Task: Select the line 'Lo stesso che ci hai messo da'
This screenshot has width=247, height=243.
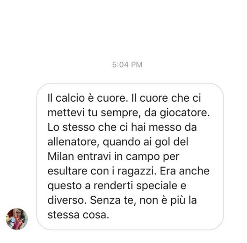Action: (122, 127)
